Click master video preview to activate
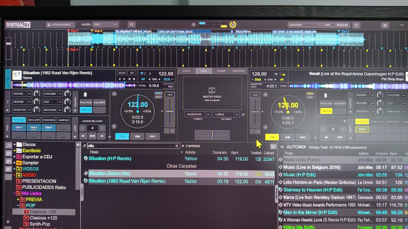Image resolution: width=408 pixels, height=229 pixels. tap(212, 93)
